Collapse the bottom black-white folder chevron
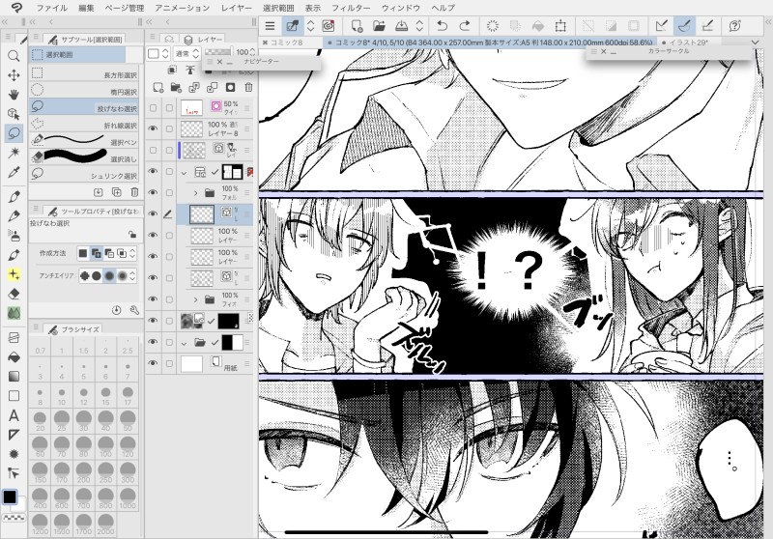This screenshot has height=539, width=773. click(x=185, y=342)
